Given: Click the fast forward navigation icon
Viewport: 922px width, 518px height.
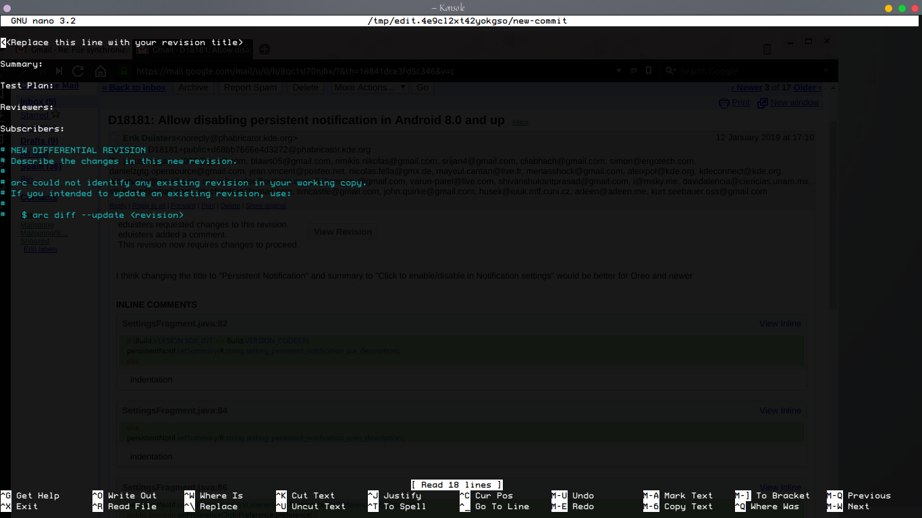Looking at the screenshot, I should [x=59, y=71].
